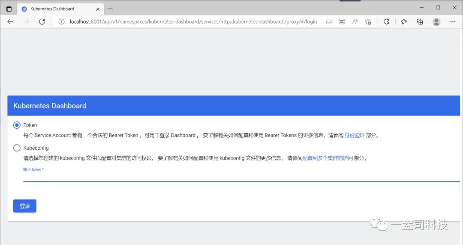Open the collections icon
The height and width of the screenshot is (245, 463).
click(x=420, y=21)
